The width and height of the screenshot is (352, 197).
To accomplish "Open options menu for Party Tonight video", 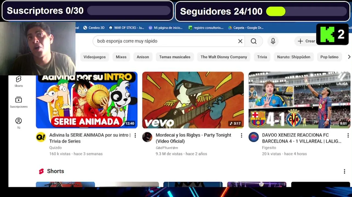I will click(x=242, y=135).
